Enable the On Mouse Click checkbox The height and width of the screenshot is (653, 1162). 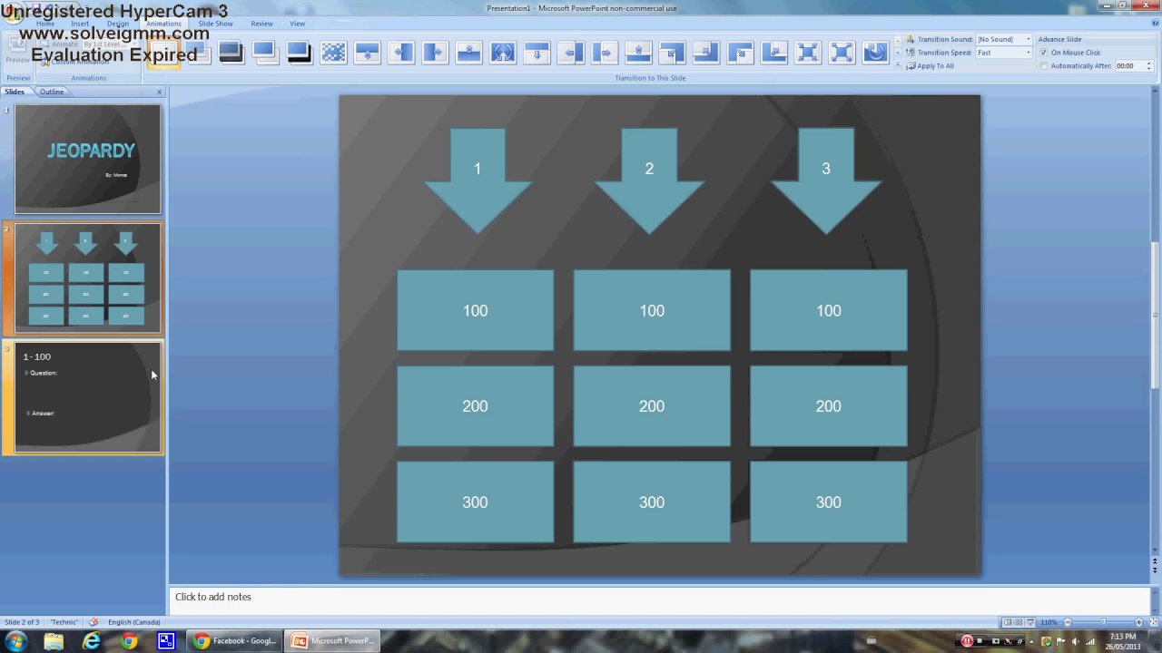pos(1044,53)
